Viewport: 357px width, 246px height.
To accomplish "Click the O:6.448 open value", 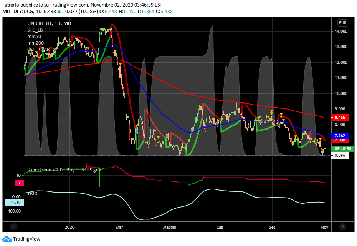I will (108, 12).
